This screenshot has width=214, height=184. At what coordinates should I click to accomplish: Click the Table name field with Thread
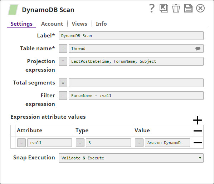pos(136,48)
